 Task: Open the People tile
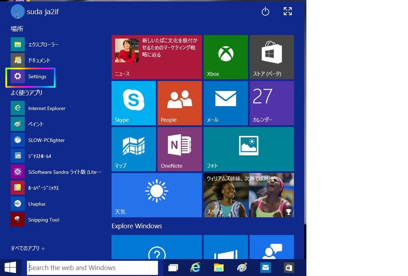180,103
